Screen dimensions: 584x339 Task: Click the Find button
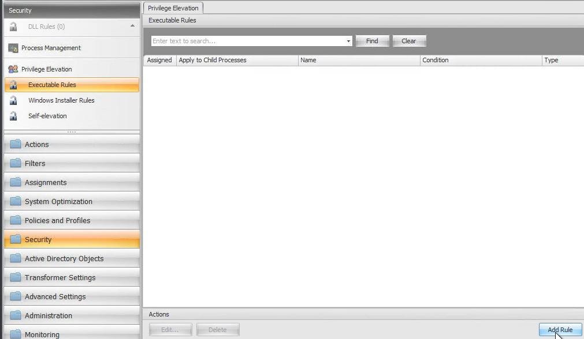tap(372, 41)
